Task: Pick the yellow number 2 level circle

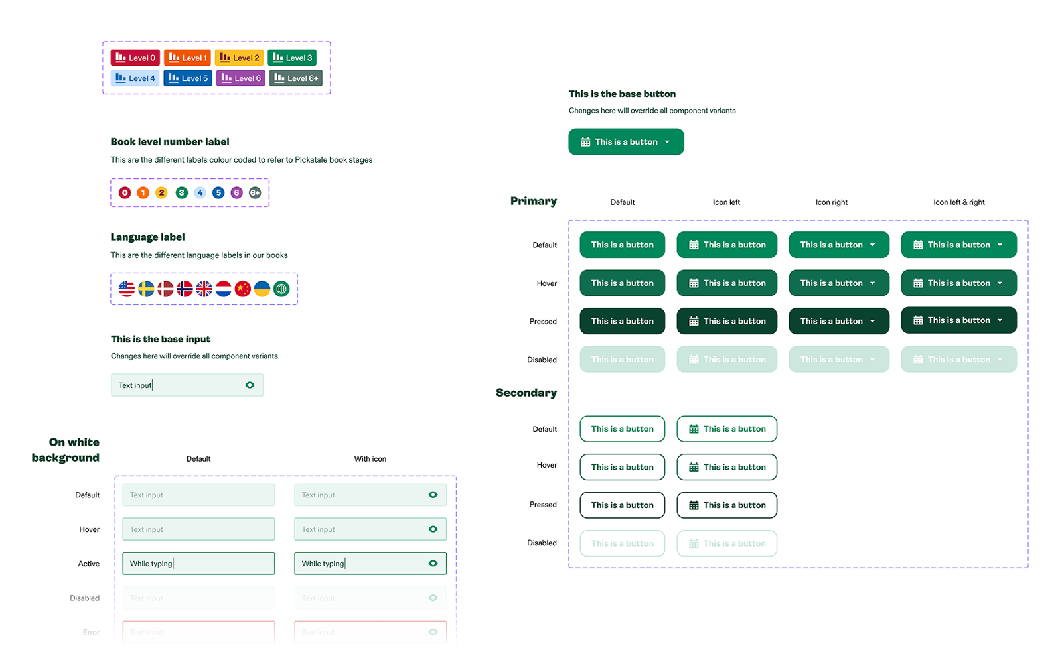Action: [x=161, y=193]
